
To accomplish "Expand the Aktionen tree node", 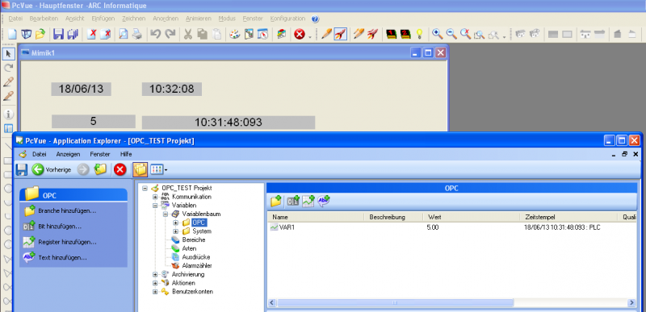I will [155, 283].
